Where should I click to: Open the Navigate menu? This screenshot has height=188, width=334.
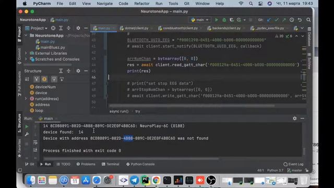pos(104,4)
